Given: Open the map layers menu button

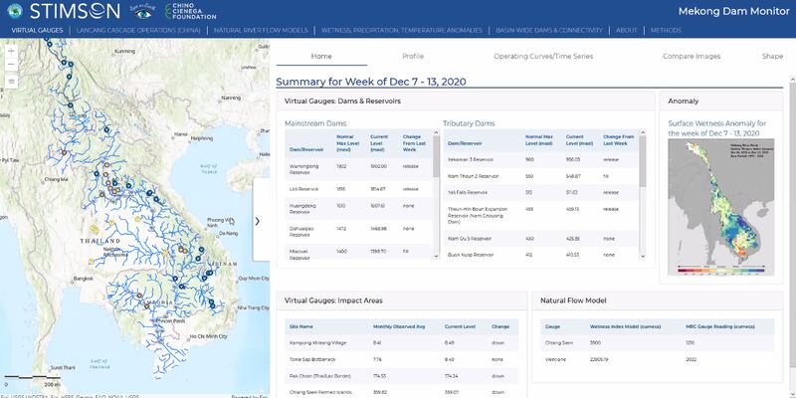Looking at the screenshot, I should click(x=11, y=81).
